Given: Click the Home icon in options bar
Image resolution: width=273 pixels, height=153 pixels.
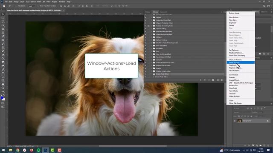Looking at the screenshot, I should [4, 6].
